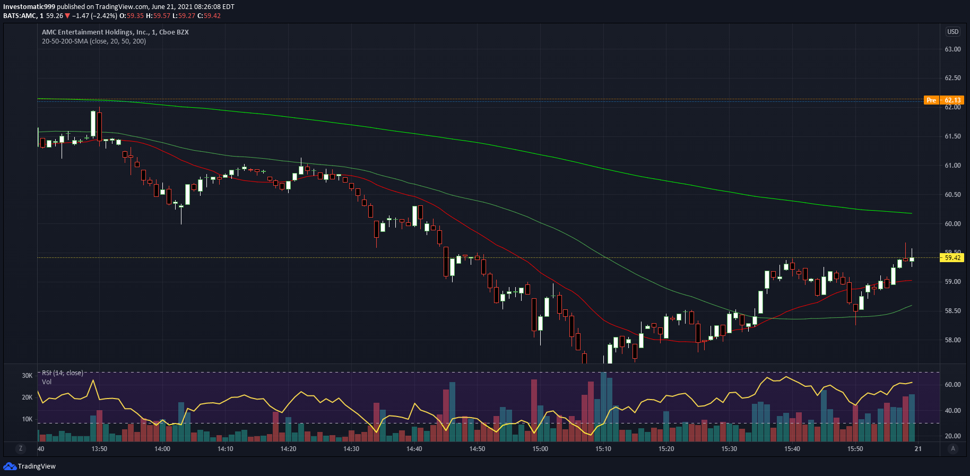Click the 30K volume scale label
970x476 pixels.
pyautogui.click(x=27, y=376)
